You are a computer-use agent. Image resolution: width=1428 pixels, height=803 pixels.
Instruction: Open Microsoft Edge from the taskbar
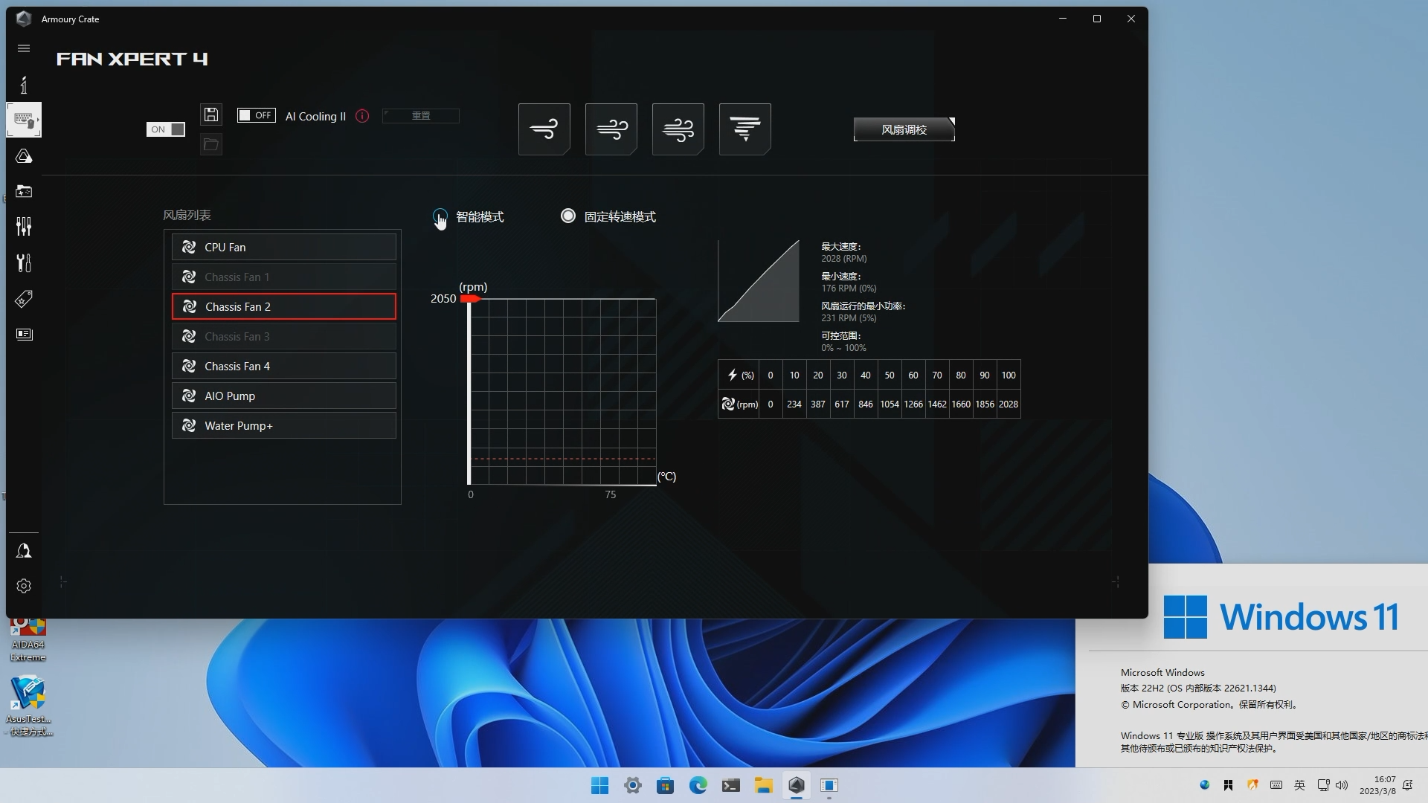coord(698,785)
